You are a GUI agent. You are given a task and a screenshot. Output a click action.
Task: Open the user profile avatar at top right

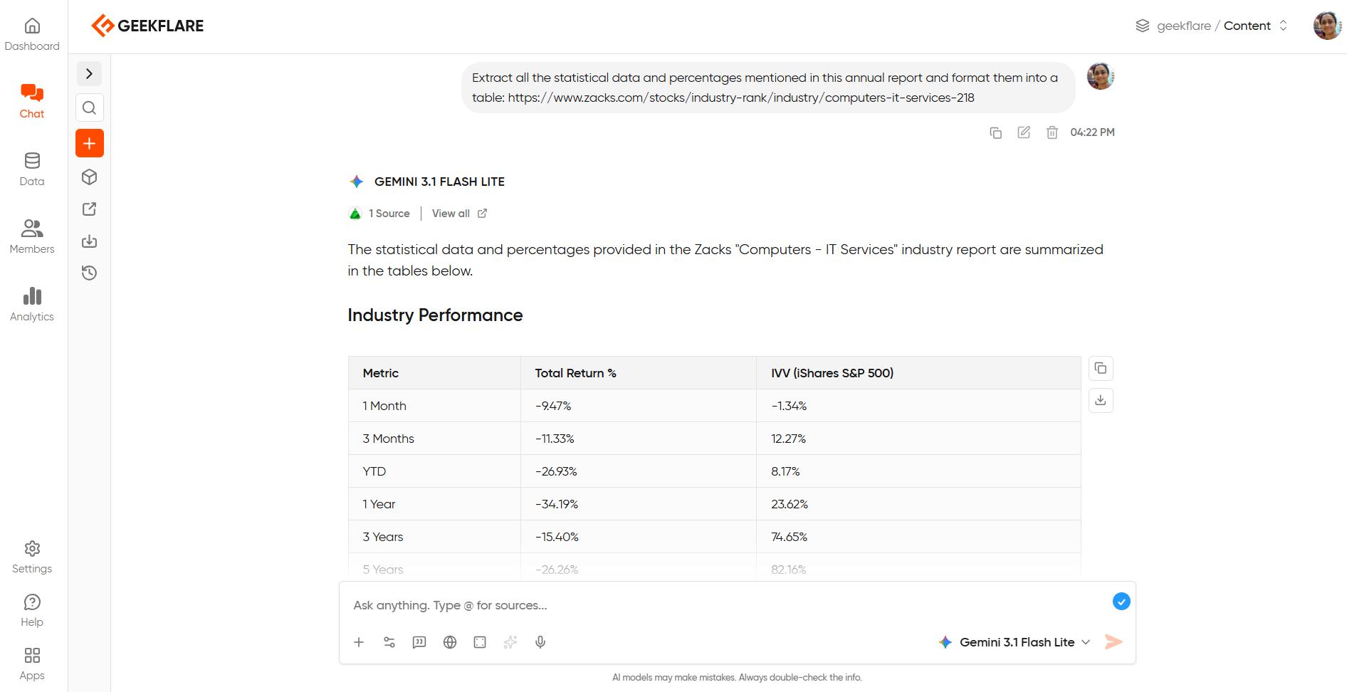point(1327,26)
